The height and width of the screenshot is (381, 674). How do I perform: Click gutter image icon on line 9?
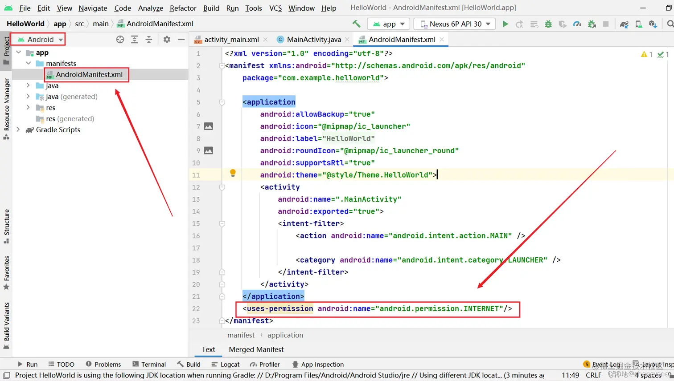[x=208, y=150]
